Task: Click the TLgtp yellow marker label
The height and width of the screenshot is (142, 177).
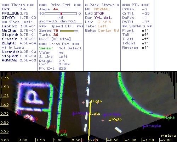Action: [x=96, y=101]
